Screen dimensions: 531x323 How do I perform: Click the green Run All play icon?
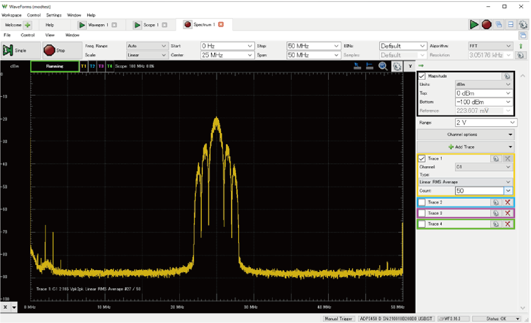474,25
